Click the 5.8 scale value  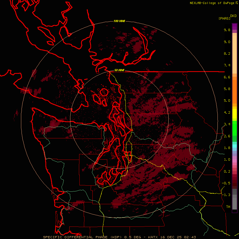point(227,89)
